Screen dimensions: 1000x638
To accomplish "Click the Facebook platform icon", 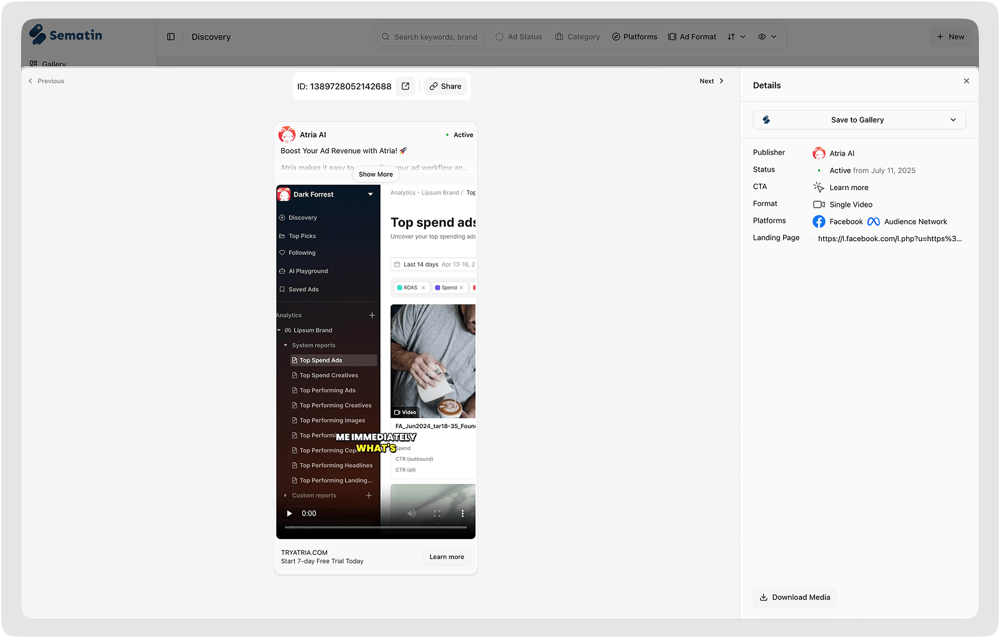I will 819,221.
